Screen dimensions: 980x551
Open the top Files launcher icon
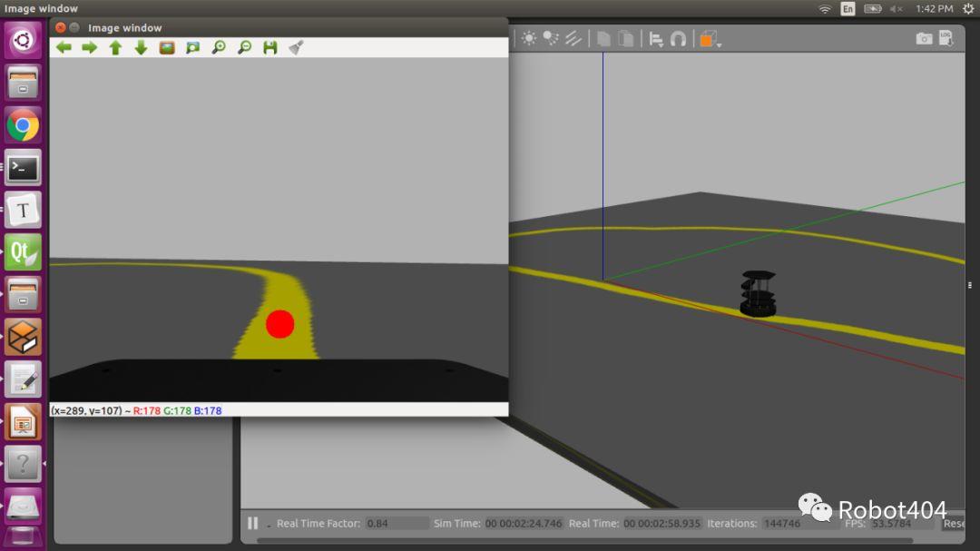23,83
